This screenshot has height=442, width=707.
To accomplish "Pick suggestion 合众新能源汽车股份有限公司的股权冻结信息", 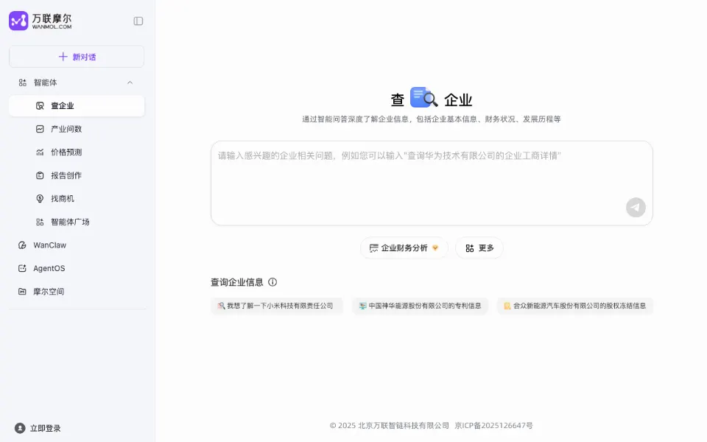I will pyautogui.click(x=575, y=306).
